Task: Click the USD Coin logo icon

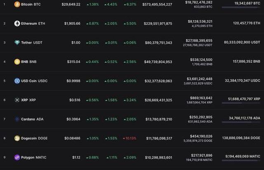Action: click(x=17, y=81)
